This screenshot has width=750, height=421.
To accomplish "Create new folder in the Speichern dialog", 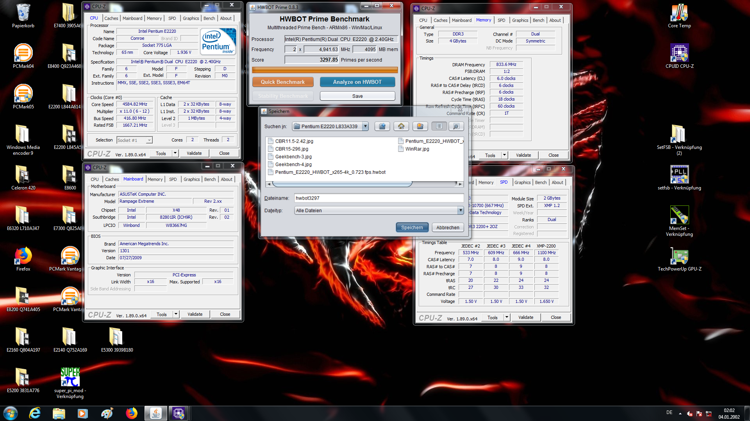I will 420,126.
